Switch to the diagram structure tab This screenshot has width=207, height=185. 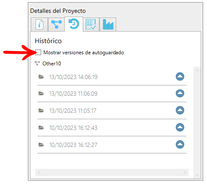[x=56, y=24]
